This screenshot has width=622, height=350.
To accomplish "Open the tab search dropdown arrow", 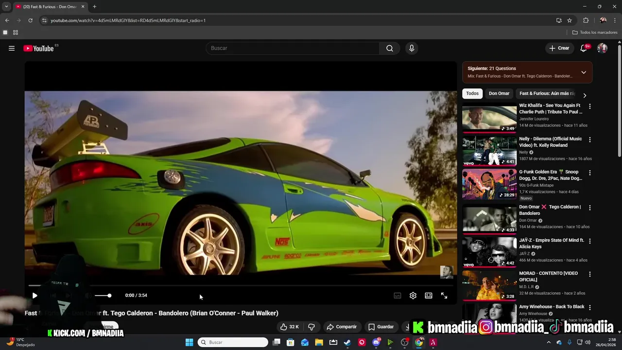I will (x=6, y=7).
